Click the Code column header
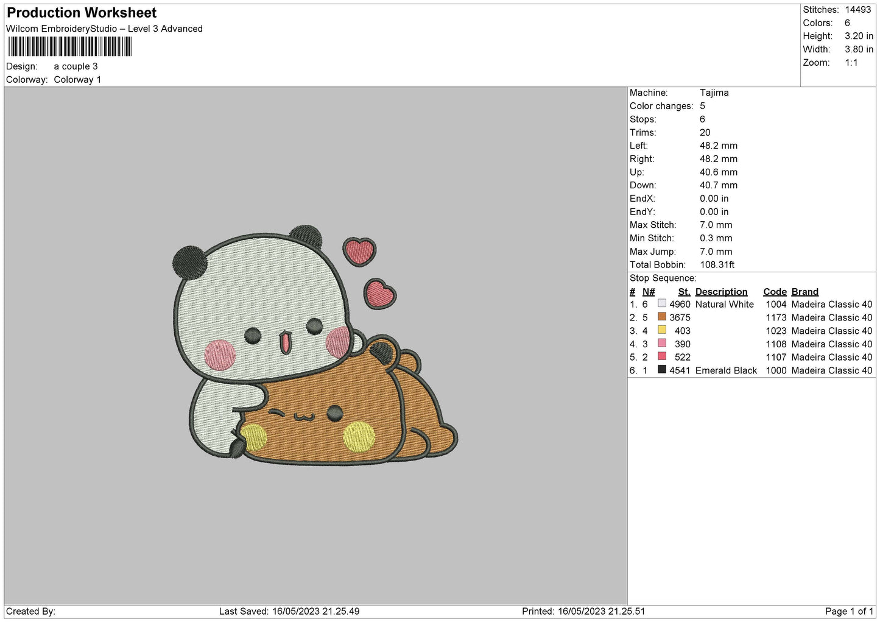 coord(775,292)
